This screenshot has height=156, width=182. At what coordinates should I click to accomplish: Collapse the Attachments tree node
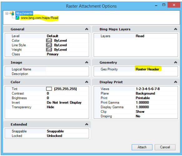tap(7, 13)
